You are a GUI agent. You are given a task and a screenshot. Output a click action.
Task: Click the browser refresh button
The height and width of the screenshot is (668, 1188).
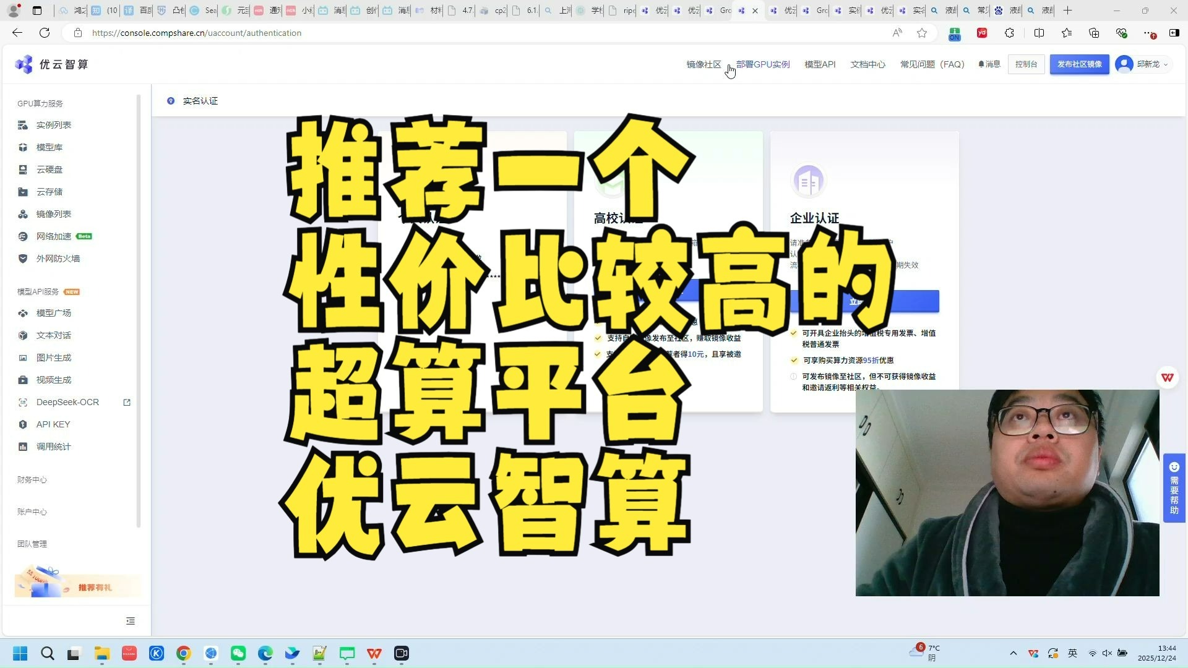tap(45, 33)
